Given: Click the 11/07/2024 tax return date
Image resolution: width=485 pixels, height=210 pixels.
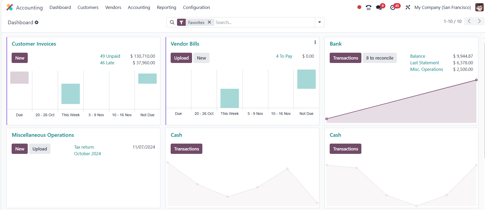Looking at the screenshot, I should pyautogui.click(x=144, y=147).
